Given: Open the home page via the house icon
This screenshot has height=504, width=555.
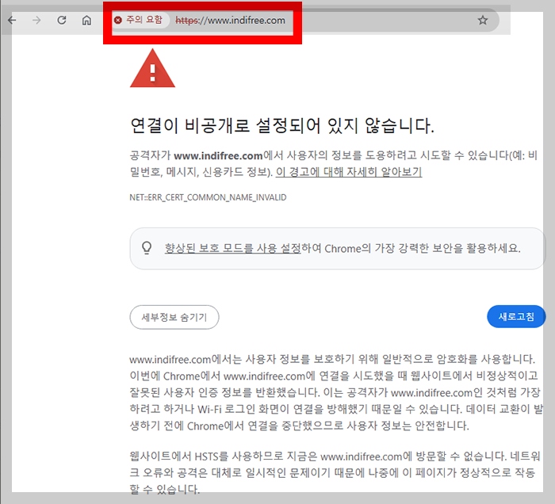Looking at the screenshot, I should [86, 20].
